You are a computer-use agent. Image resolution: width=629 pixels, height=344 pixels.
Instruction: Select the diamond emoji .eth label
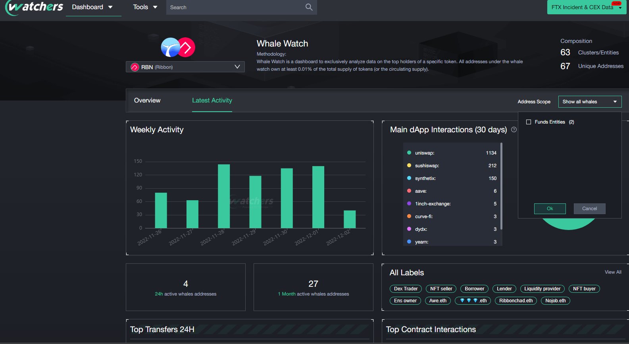pos(473,301)
